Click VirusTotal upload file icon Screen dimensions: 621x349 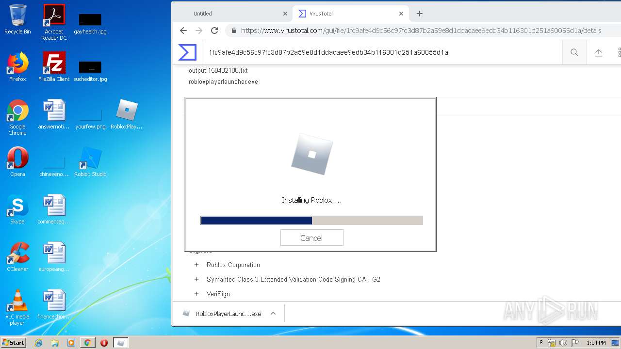coord(599,52)
